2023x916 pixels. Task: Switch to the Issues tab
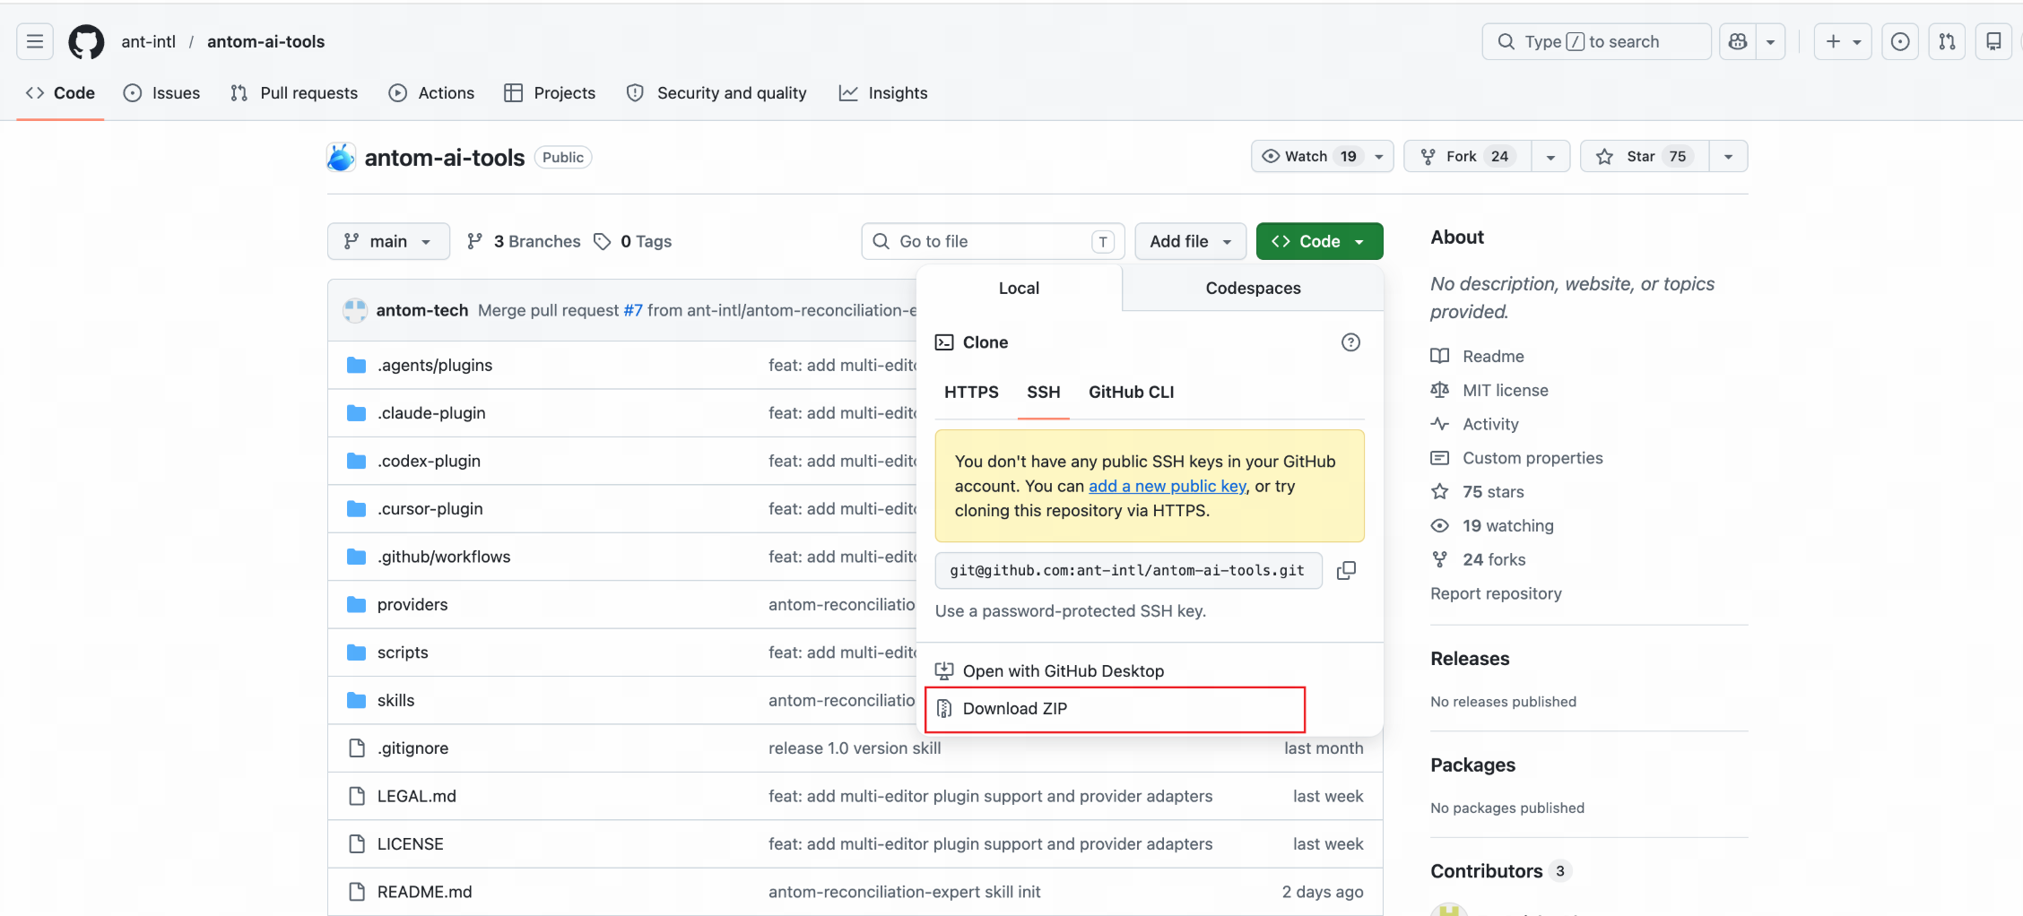pos(162,92)
